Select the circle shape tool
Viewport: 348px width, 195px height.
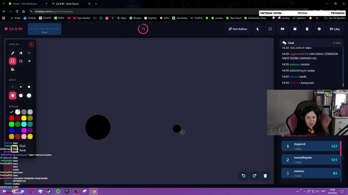[x=13, y=61]
